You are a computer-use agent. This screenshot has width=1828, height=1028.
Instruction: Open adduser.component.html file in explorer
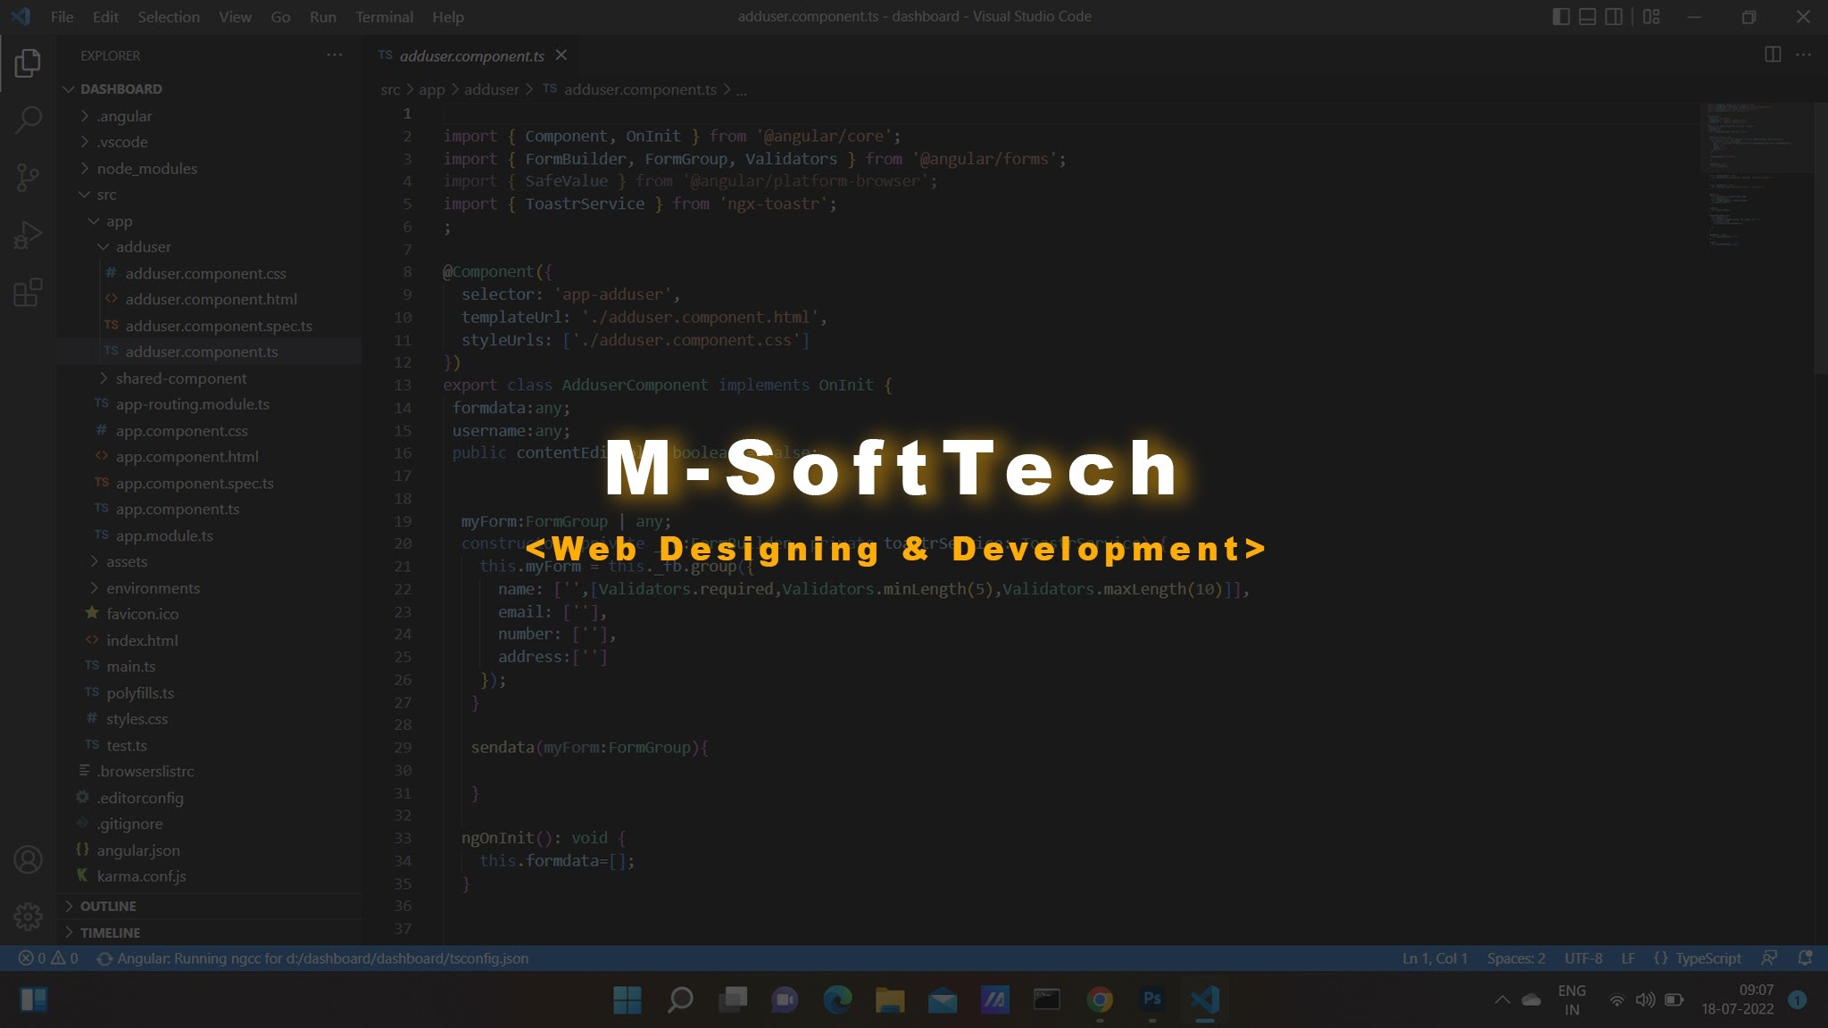211,300
